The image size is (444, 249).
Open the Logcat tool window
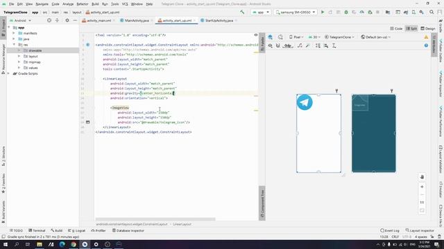click(x=76, y=230)
